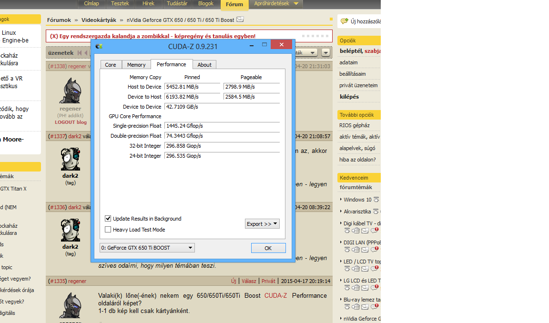Expand the Akvarisztika favorite triangle
The height and width of the screenshot is (323, 549).
[341, 211]
